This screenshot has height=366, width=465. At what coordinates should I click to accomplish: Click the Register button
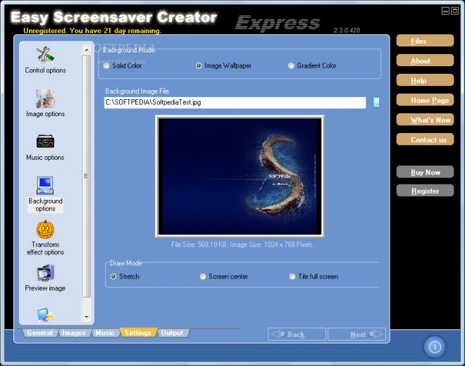(425, 191)
